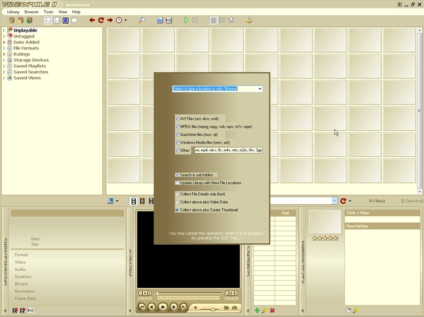The width and height of the screenshot is (424, 317).
Task: Open the clock history dropdown arrow
Action: (126, 20)
